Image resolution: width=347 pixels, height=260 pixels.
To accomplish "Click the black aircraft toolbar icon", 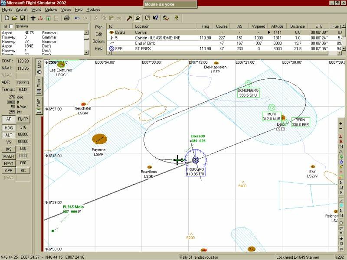I will pos(33,18).
